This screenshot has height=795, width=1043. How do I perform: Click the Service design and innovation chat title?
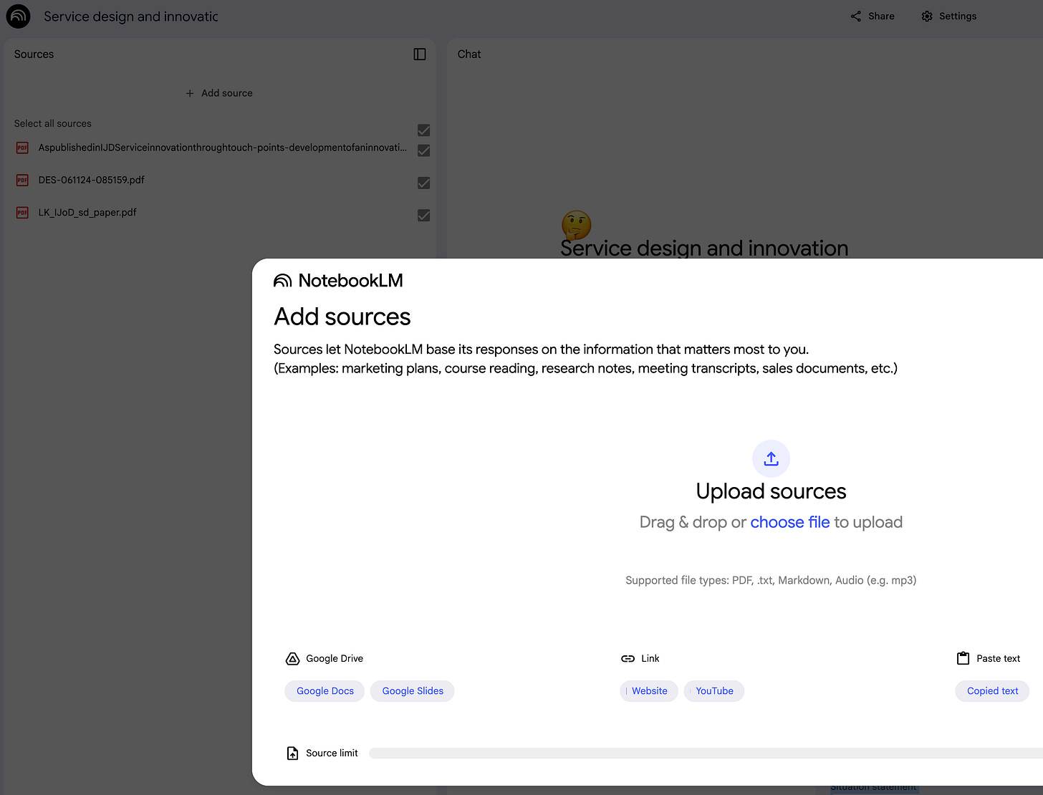point(704,248)
